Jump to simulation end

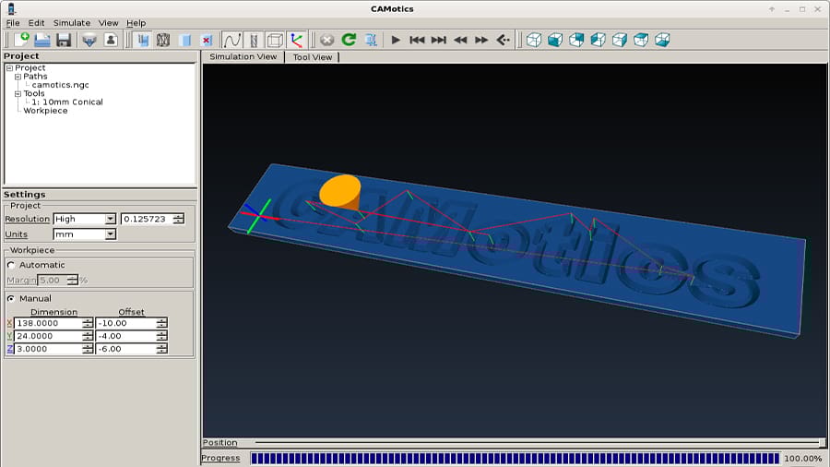pos(439,40)
